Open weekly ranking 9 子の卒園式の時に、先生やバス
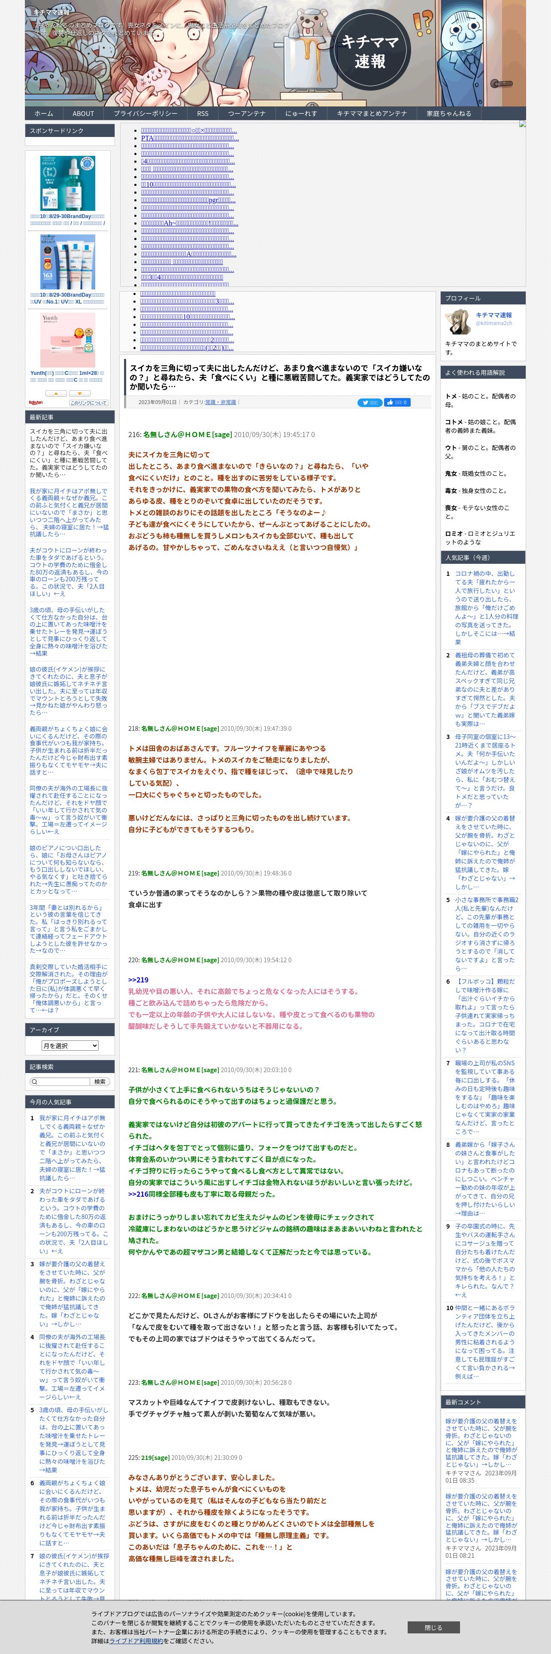551x1654 pixels. (x=486, y=1260)
